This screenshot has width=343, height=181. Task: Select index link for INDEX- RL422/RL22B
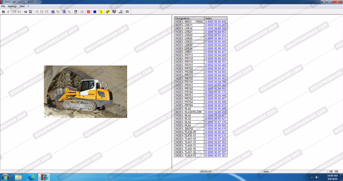[215, 112]
